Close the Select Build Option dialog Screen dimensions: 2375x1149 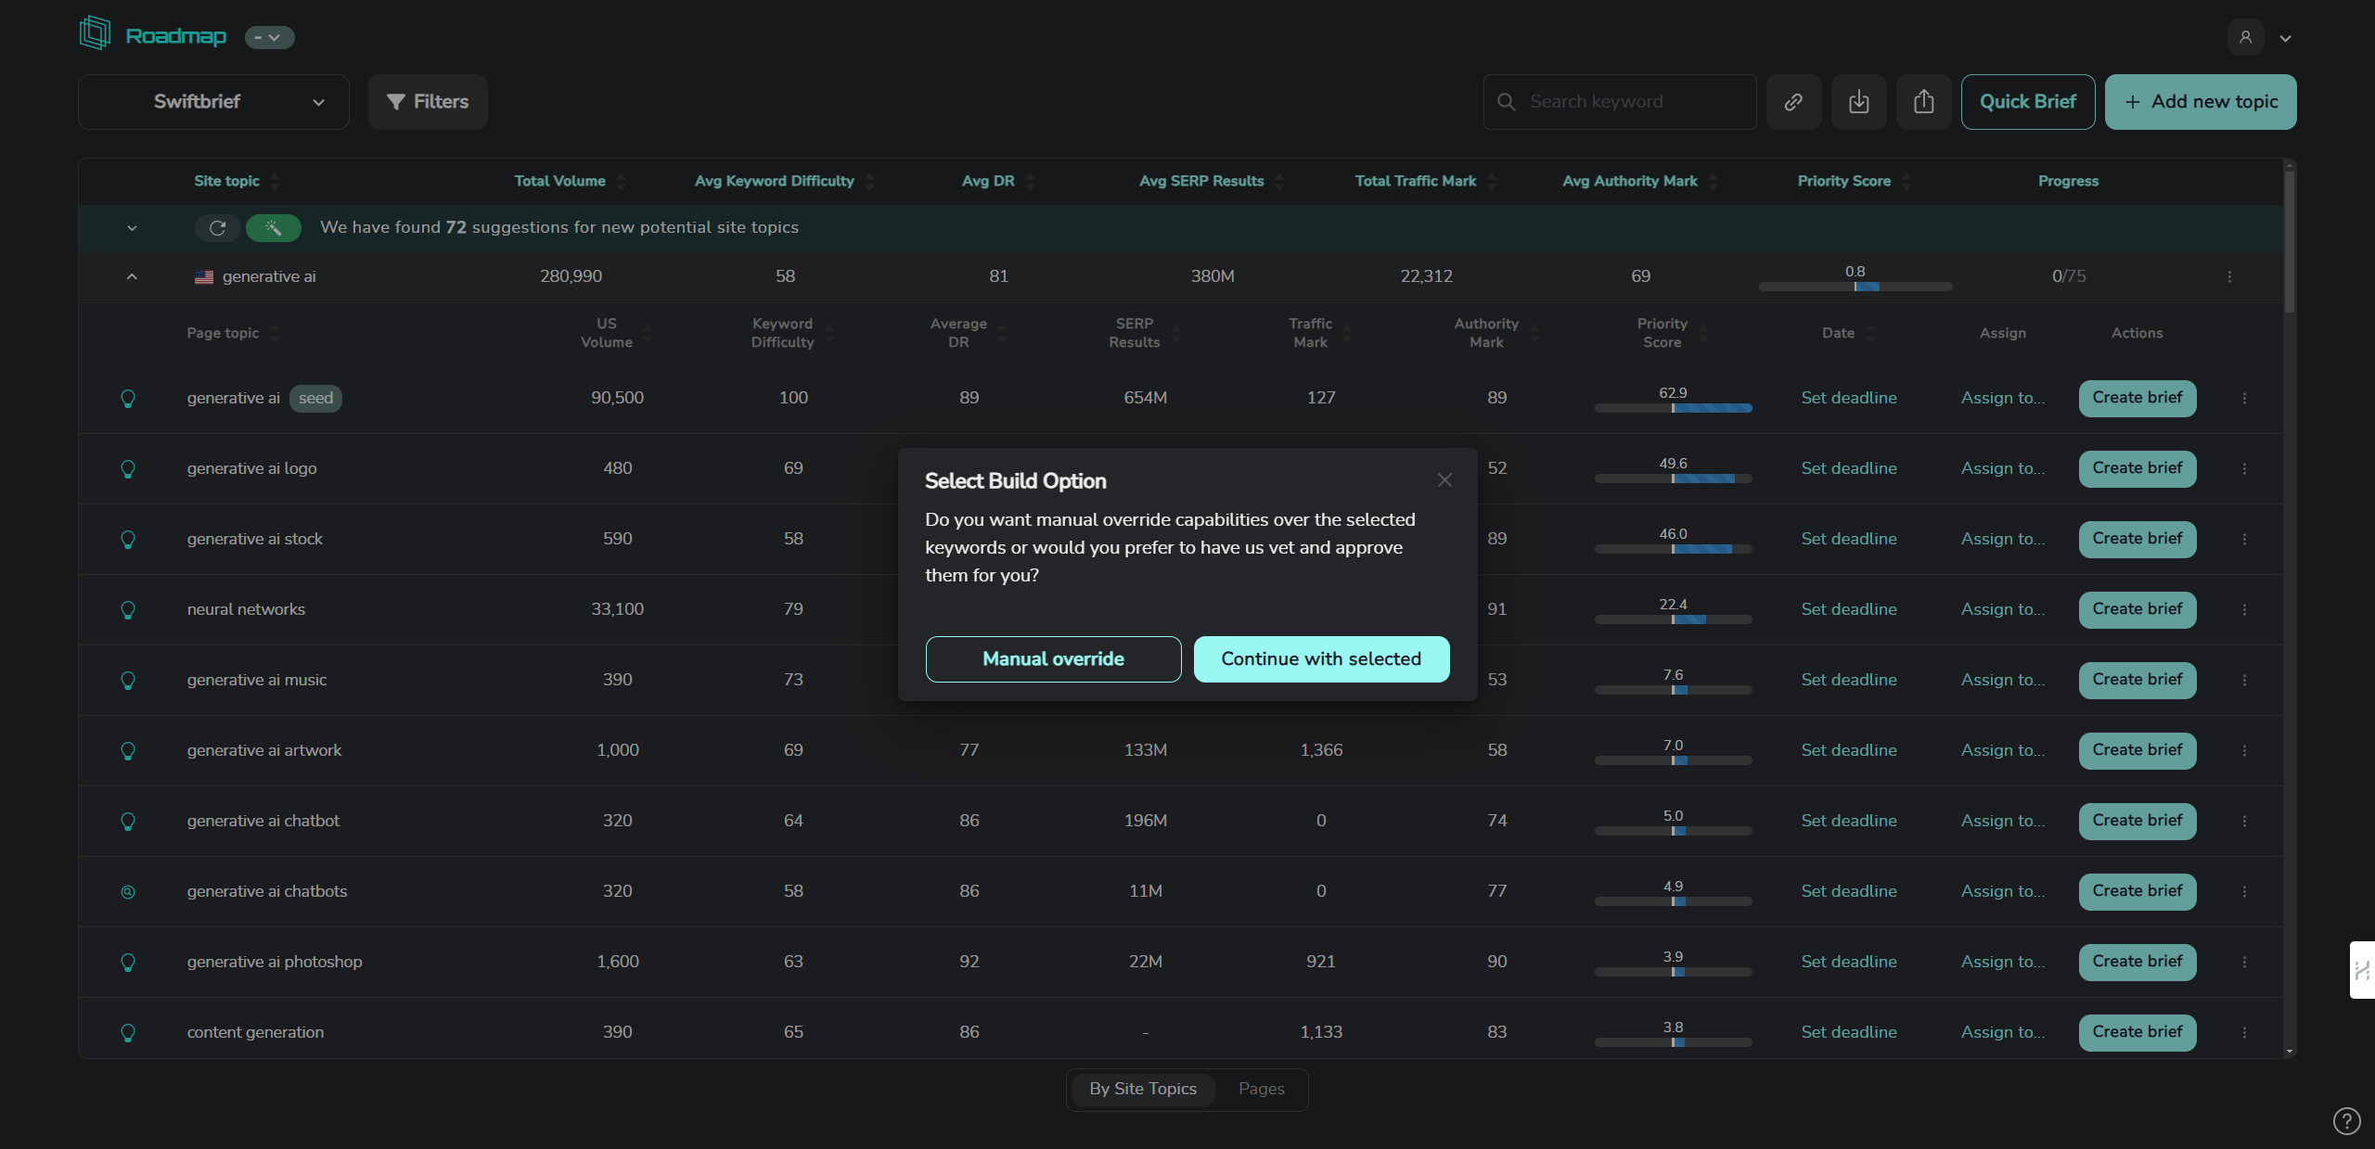pyautogui.click(x=1444, y=480)
